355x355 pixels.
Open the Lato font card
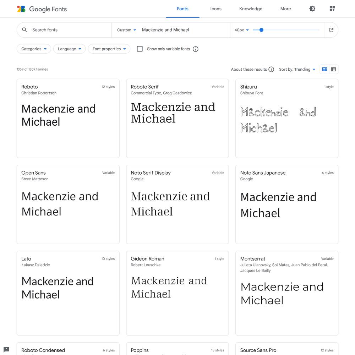(x=68, y=293)
